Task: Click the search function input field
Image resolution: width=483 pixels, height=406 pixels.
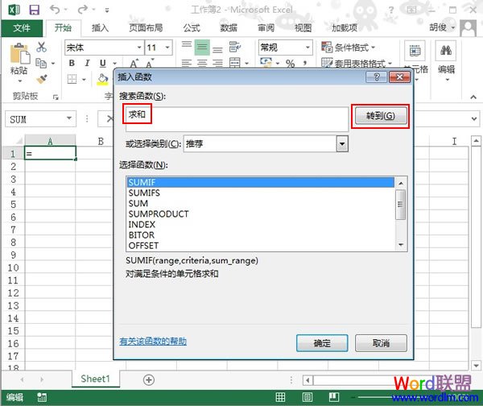Action: click(236, 118)
